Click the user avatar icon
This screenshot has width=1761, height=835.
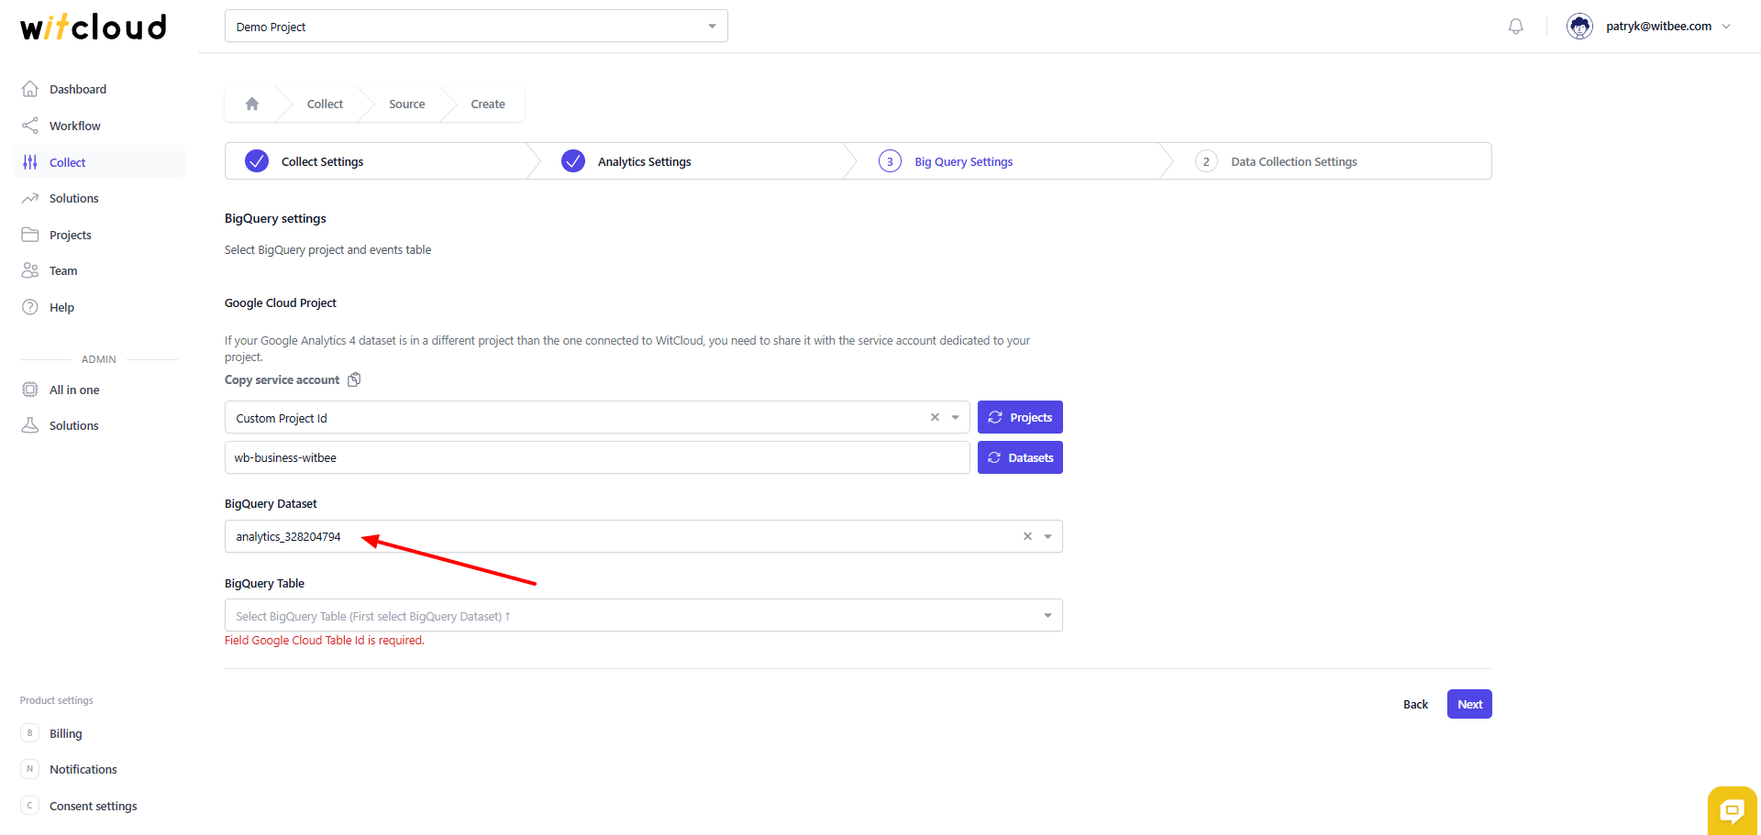(1579, 27)
